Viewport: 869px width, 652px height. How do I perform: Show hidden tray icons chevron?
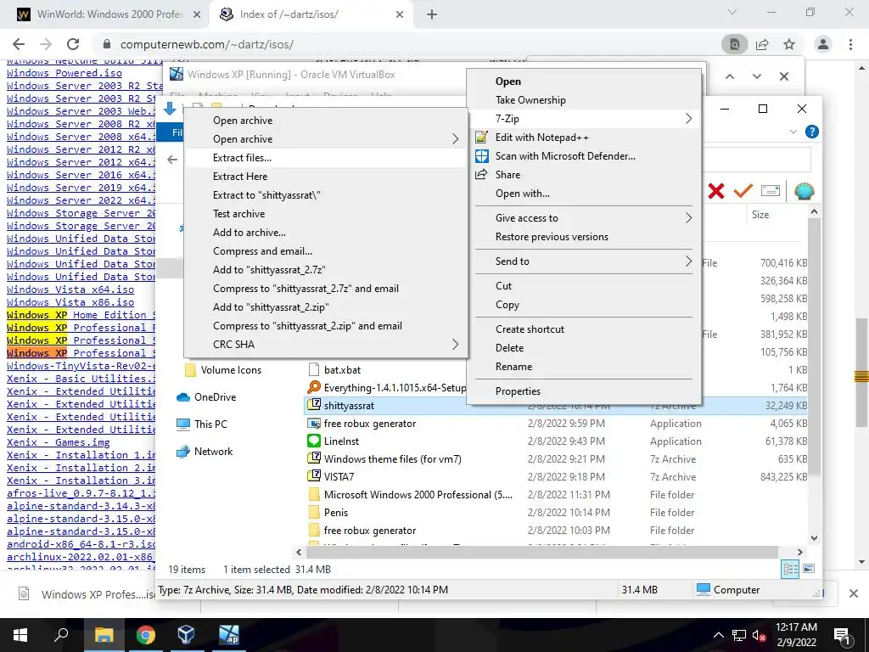pos(718,635)
